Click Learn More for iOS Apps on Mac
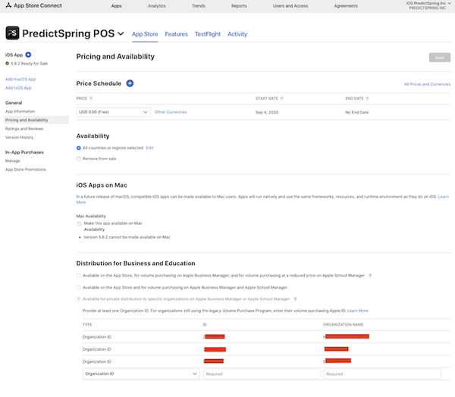 tap(444, 197)
